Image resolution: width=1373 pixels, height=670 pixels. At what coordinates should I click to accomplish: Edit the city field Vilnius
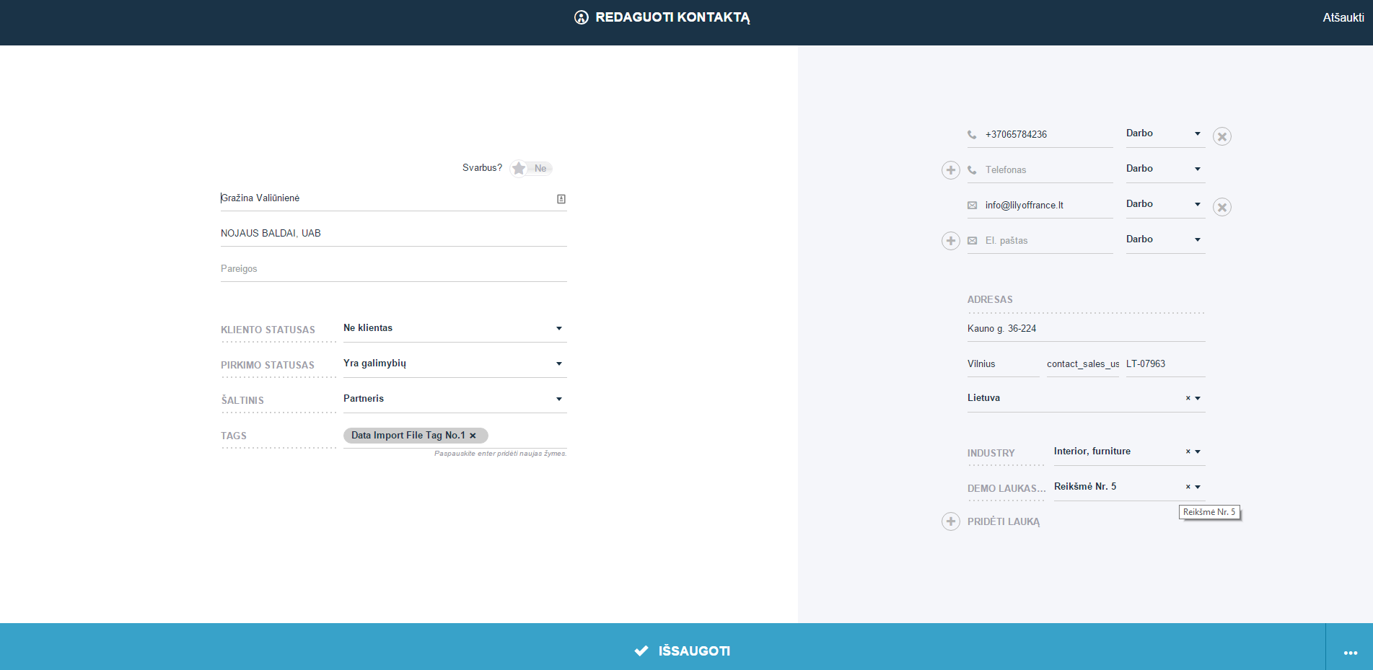1003,364
